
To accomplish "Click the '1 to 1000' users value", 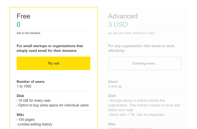I will (24, 86).
